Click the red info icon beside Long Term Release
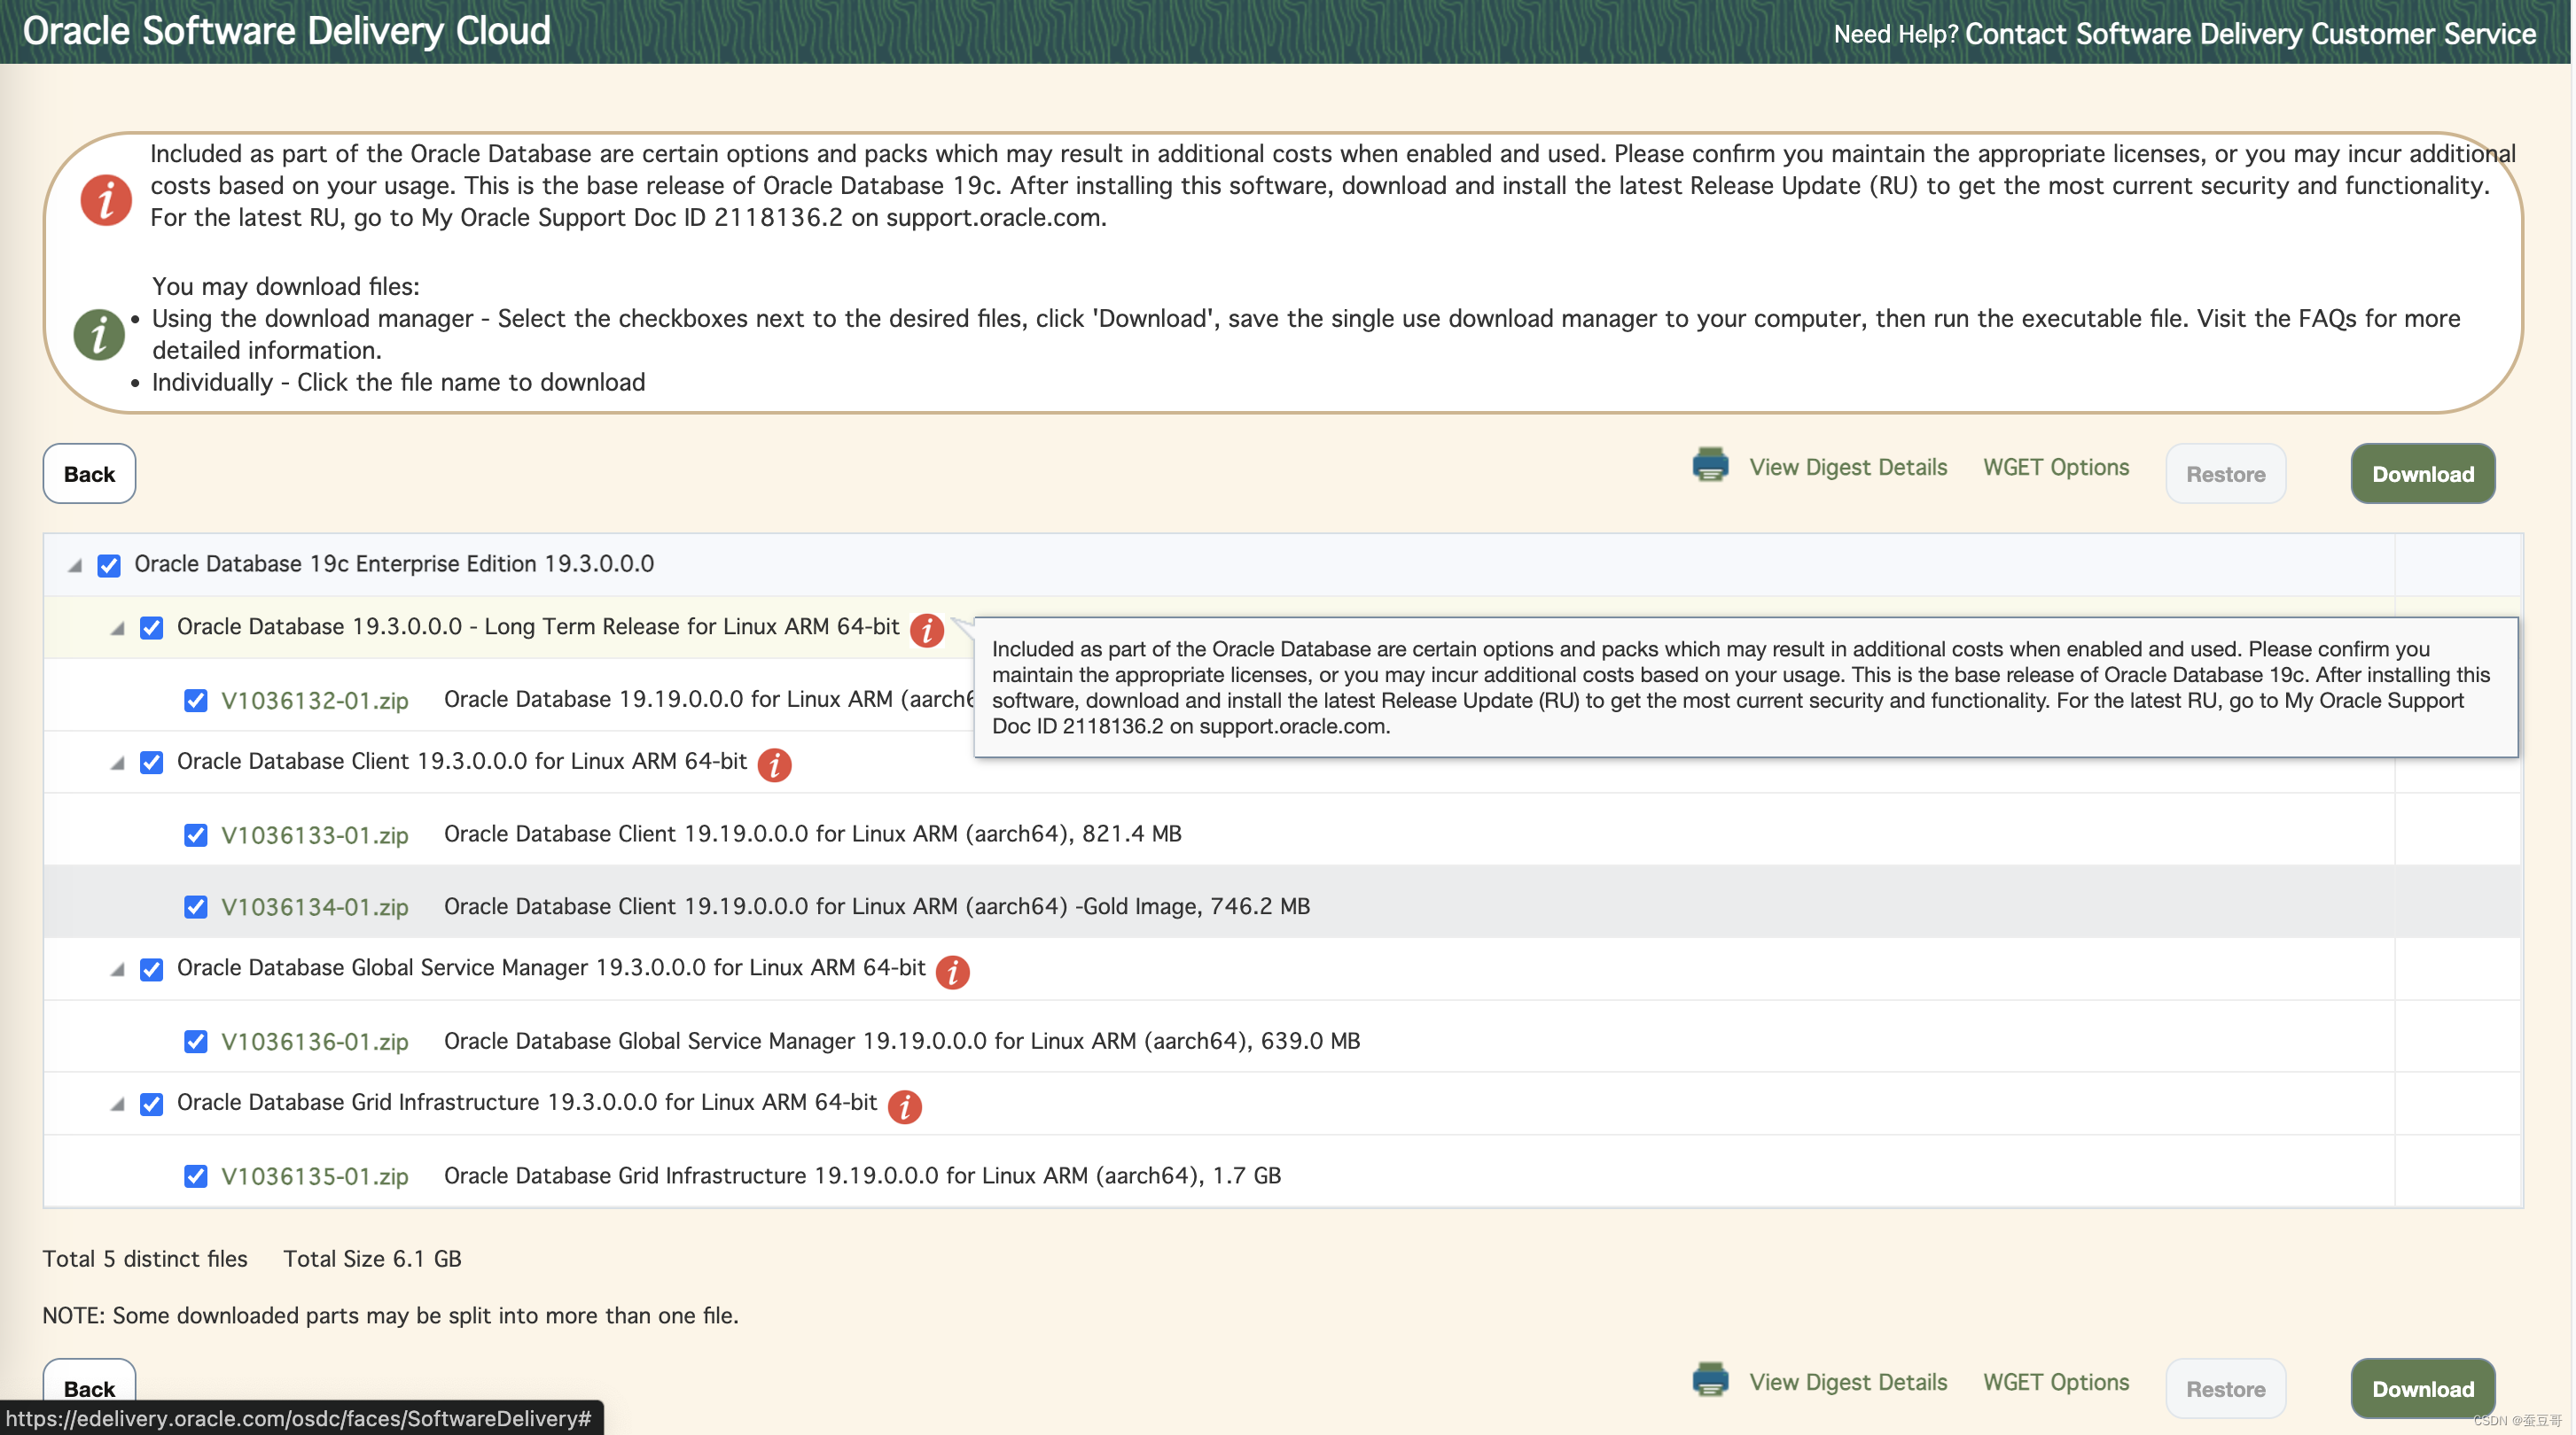Image resolution: width=2576 pixels, height=1435 pixels. coord(927,631)
